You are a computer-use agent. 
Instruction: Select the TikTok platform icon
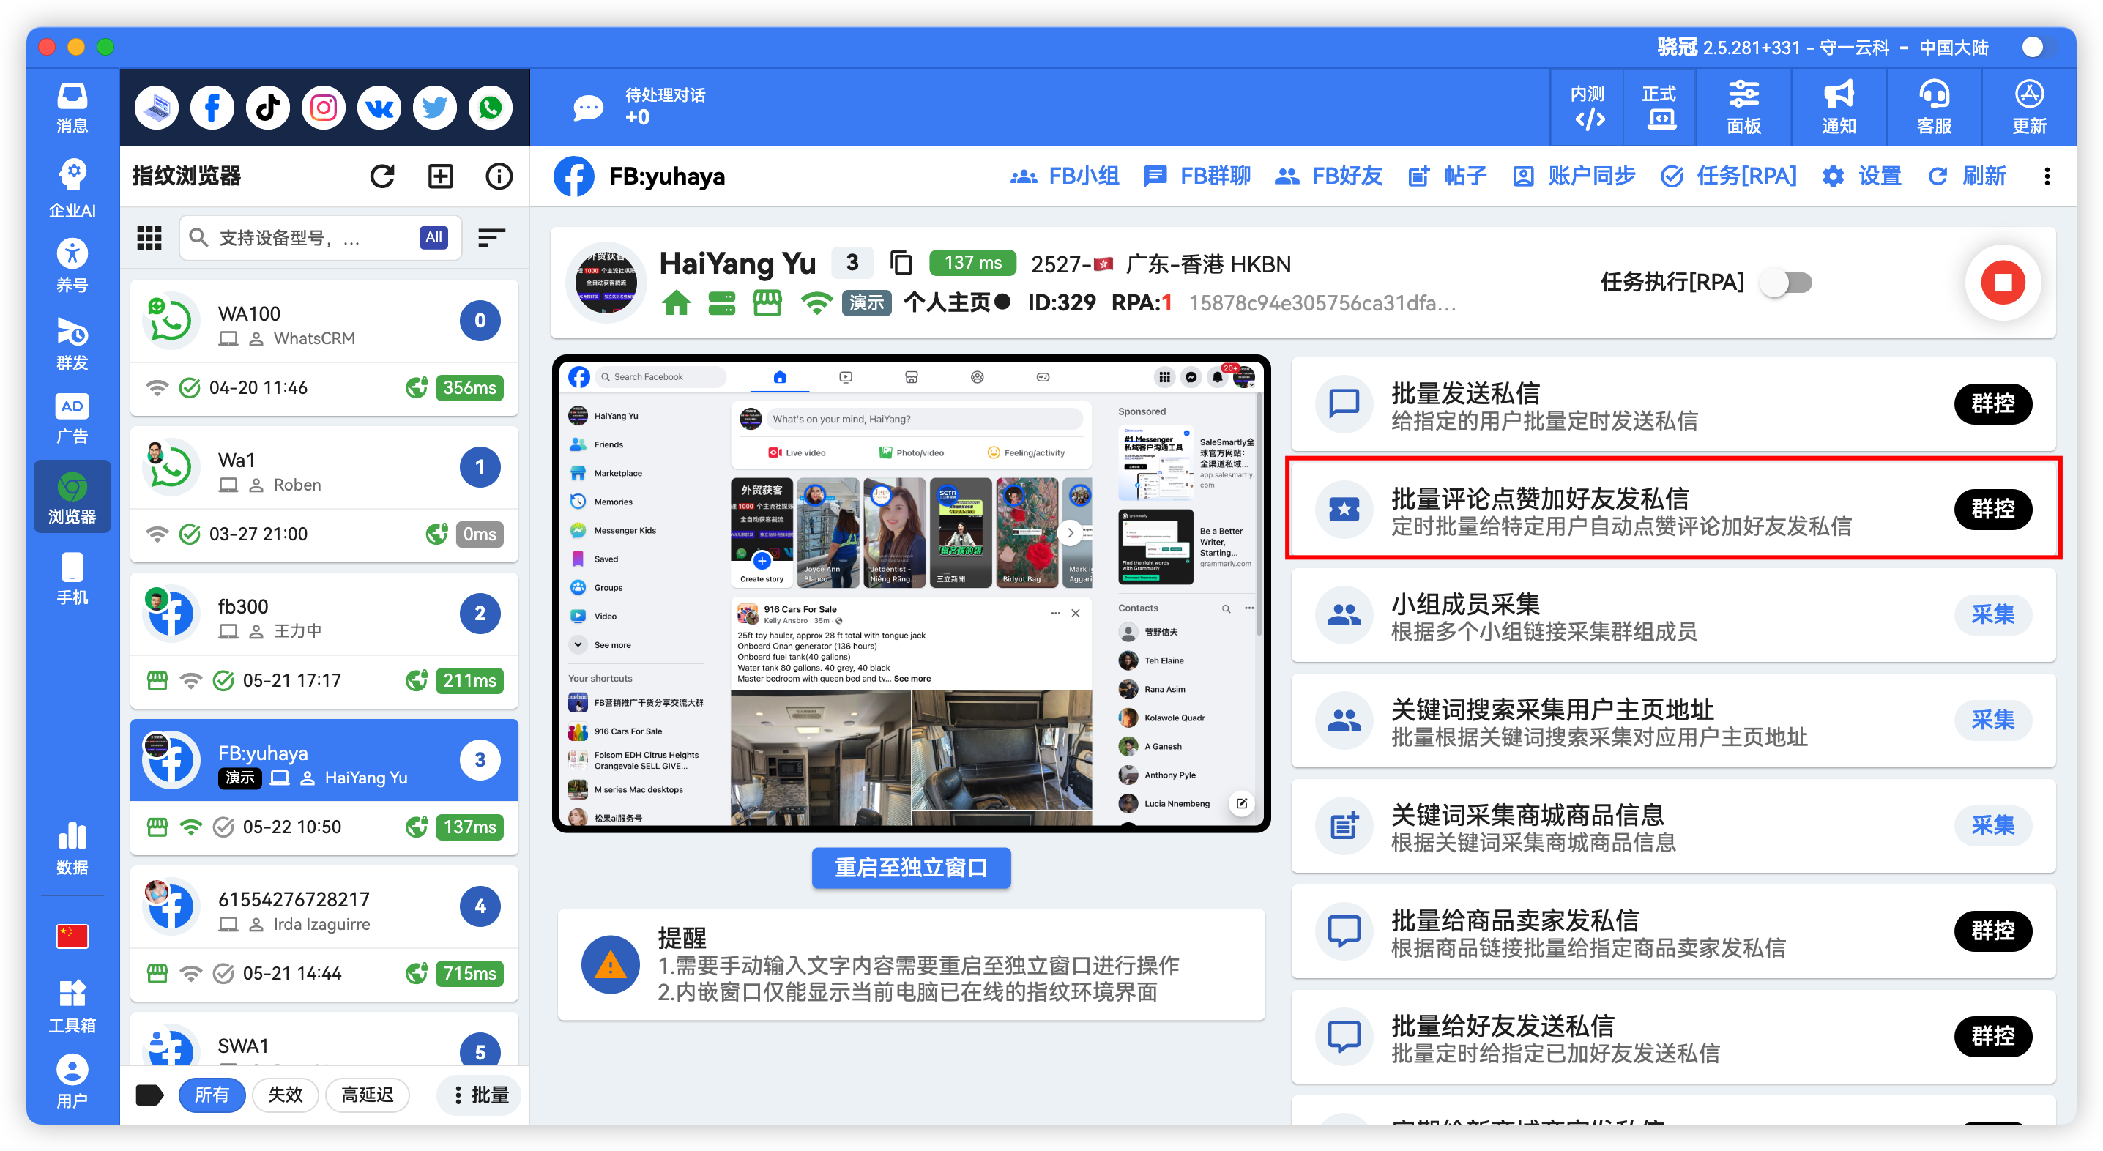click(x=267, y=107)
